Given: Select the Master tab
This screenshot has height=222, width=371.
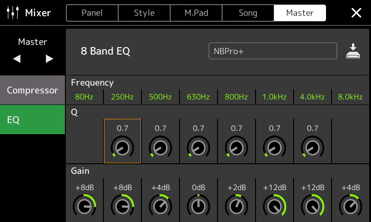Looking at the screenshot, I should click(300, 13).
